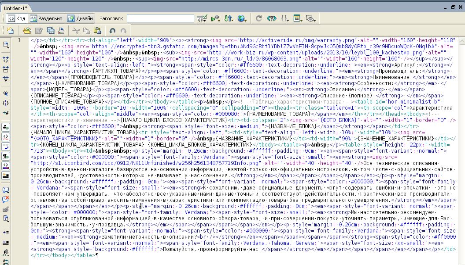This screenshot has height=265, width=465.
Task: Collapse selection icon
Action: (x=6, y=69)
